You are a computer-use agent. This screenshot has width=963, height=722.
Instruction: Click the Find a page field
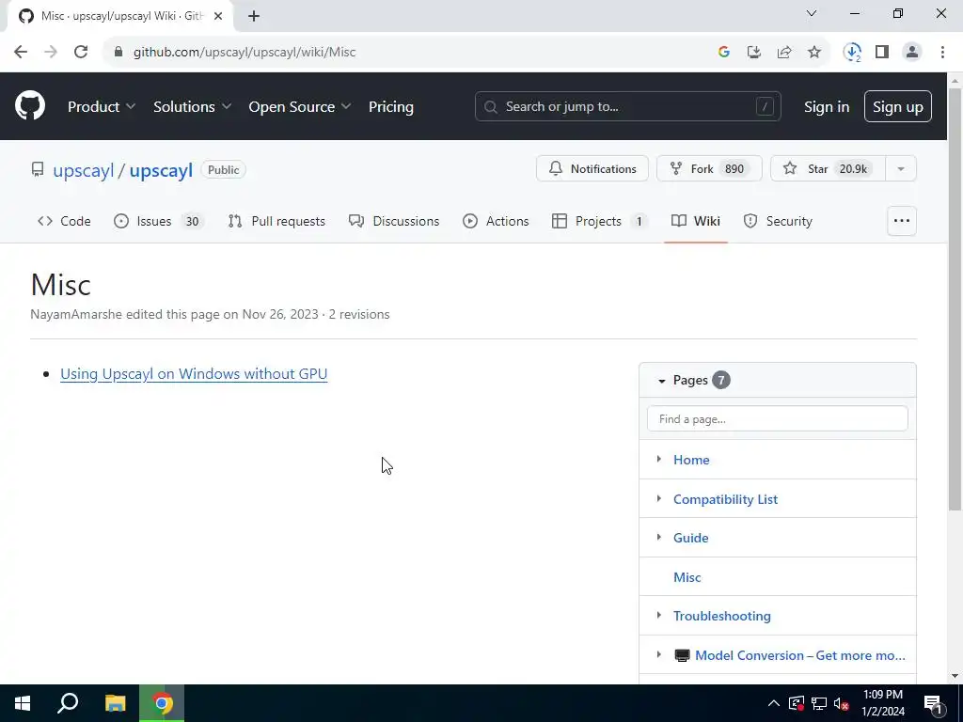point(778,418)
